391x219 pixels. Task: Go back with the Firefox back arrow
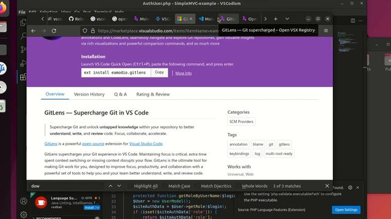pyautogui.click(x=33, y=31)
